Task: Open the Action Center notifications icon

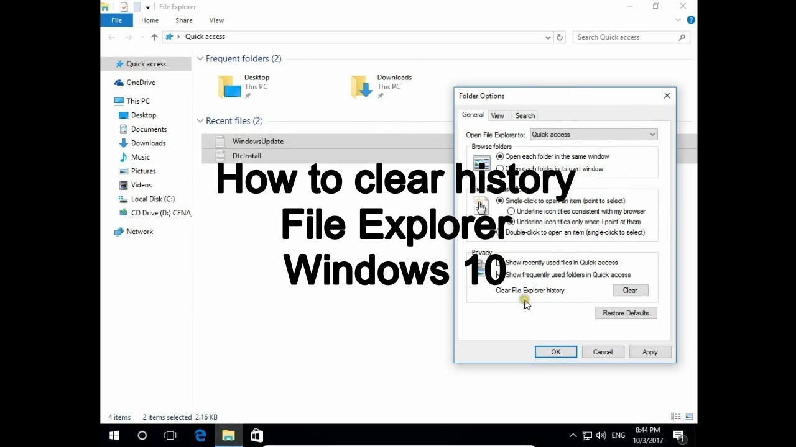Action: (679, 436)
